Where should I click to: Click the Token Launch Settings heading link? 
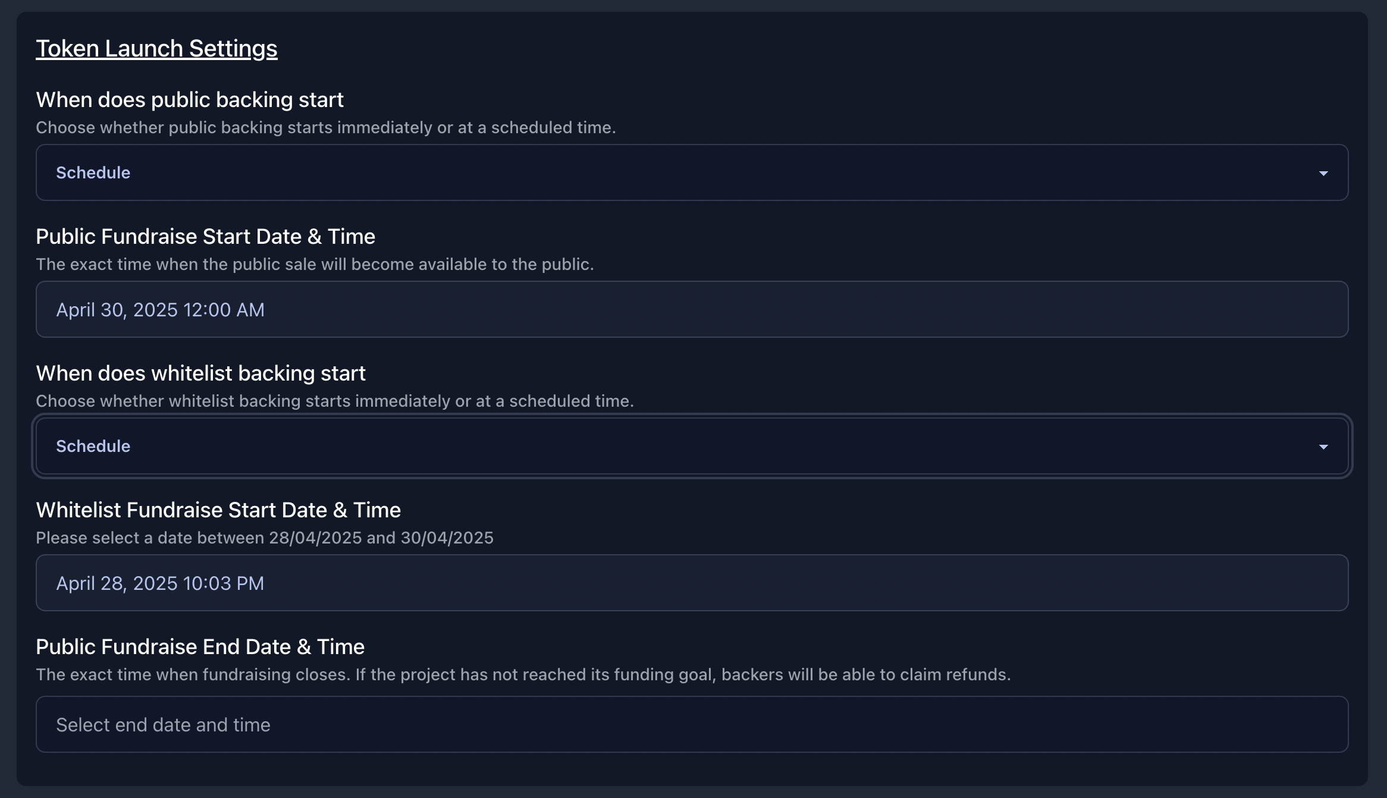tap(156, 48)
